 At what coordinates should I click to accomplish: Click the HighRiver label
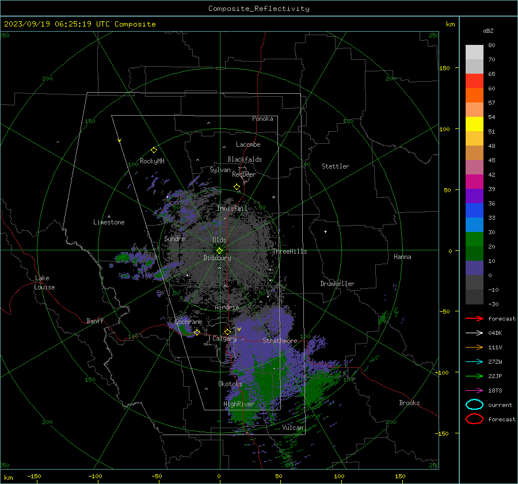coord(239,404)
